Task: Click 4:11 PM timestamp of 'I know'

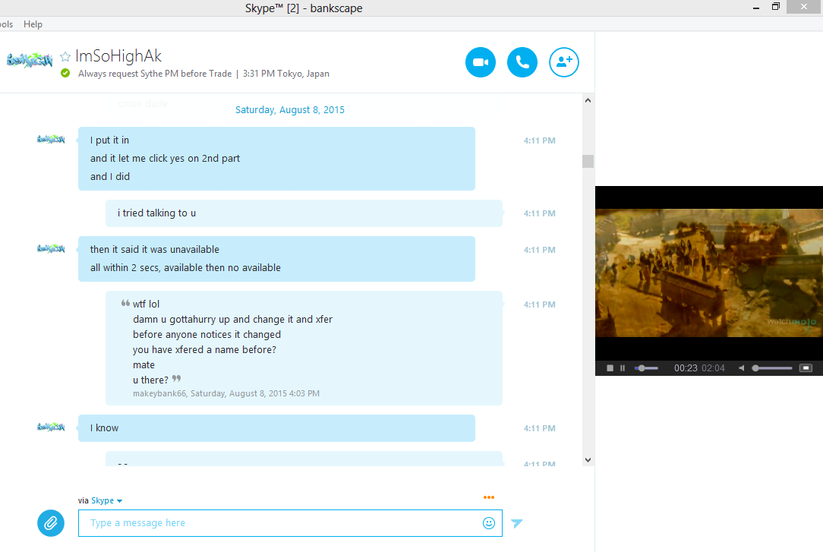Action: click(540, 428)
